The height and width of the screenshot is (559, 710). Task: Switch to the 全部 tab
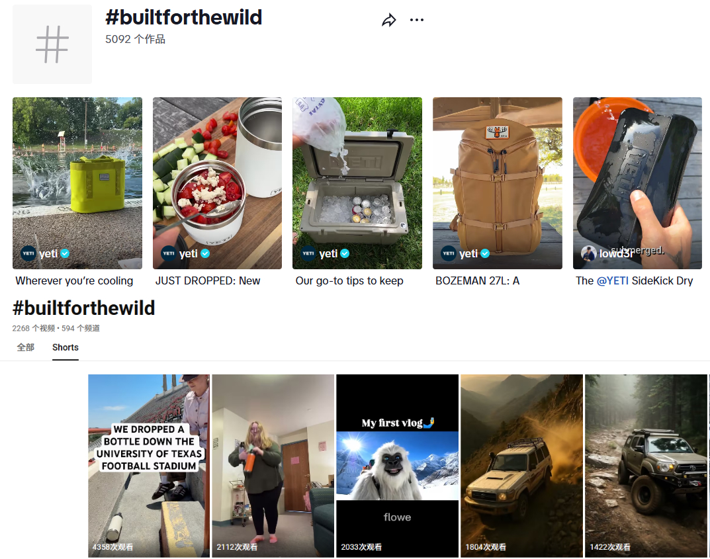(x=25, y=347)
